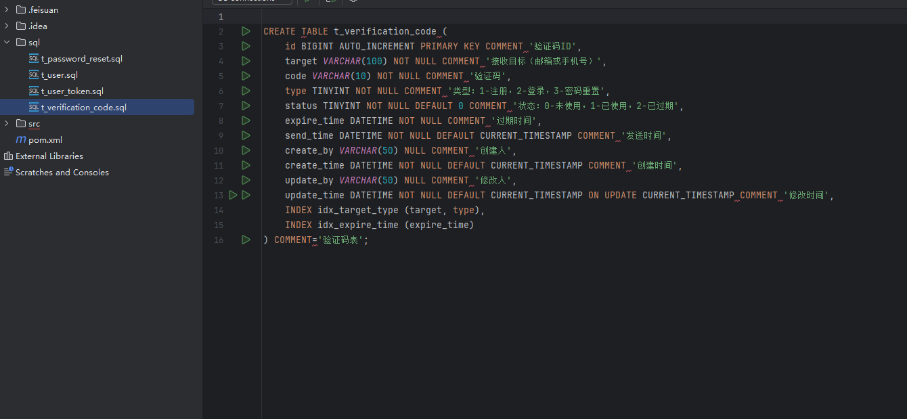This screenshot has height=419, width=907.
Task: Click line number 1 in gutter
Action: (x=221, y=16)
